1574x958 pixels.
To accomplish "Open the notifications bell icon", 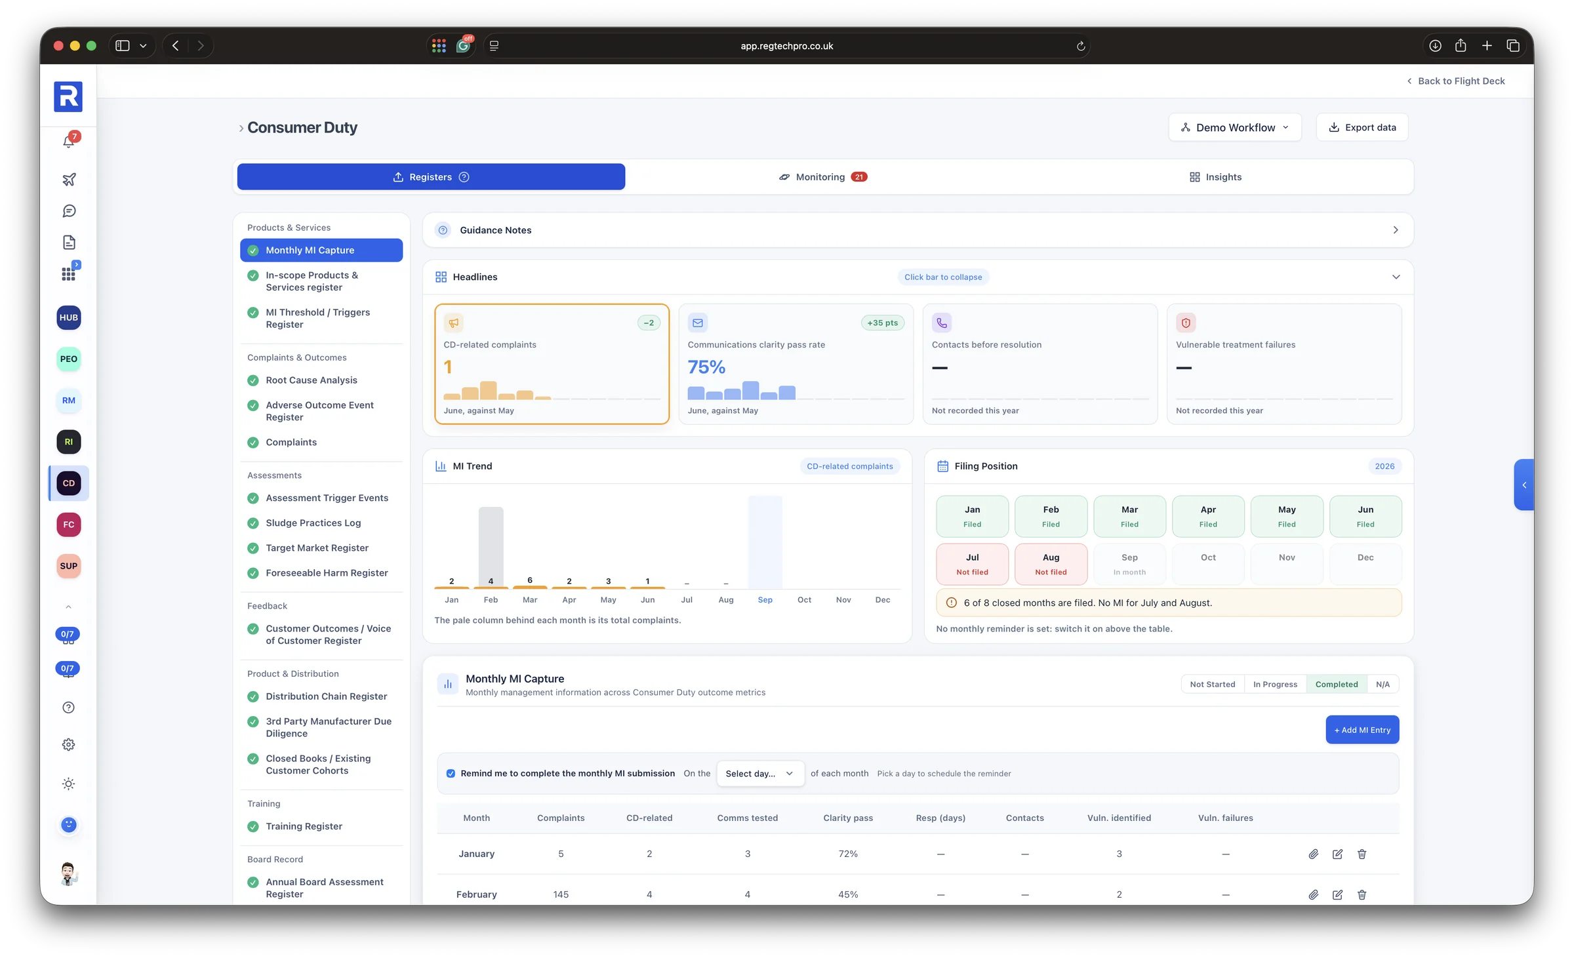I will [69, 141].
